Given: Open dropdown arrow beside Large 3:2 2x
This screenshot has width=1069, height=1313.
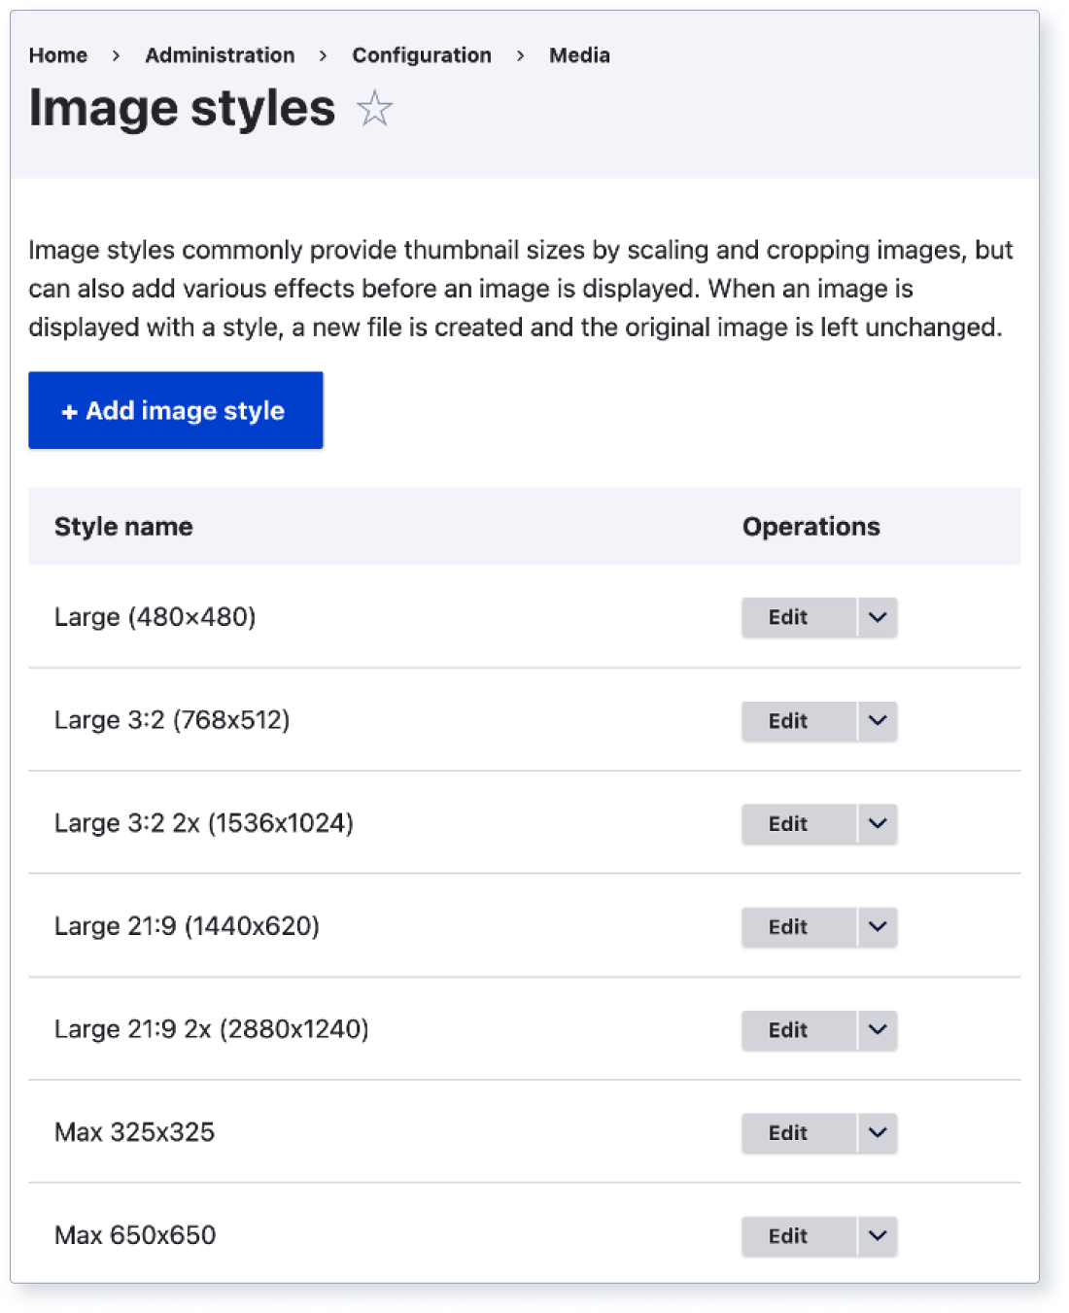Looking at the screenshot, I should (877, 824).
